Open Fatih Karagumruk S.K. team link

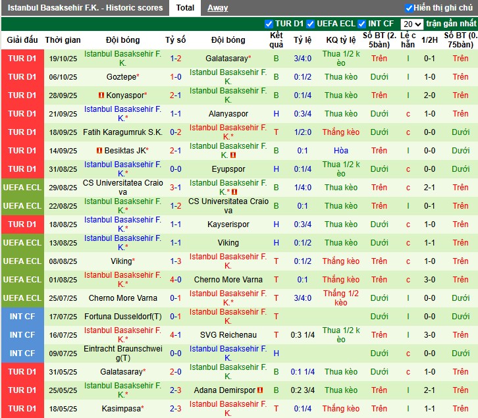tap(123, 132)
